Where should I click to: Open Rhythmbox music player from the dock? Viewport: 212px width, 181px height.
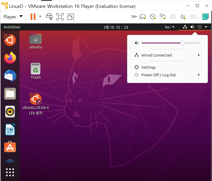(10, 112)
